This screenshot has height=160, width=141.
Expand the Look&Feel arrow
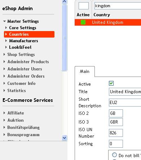(x=6, y=47)
